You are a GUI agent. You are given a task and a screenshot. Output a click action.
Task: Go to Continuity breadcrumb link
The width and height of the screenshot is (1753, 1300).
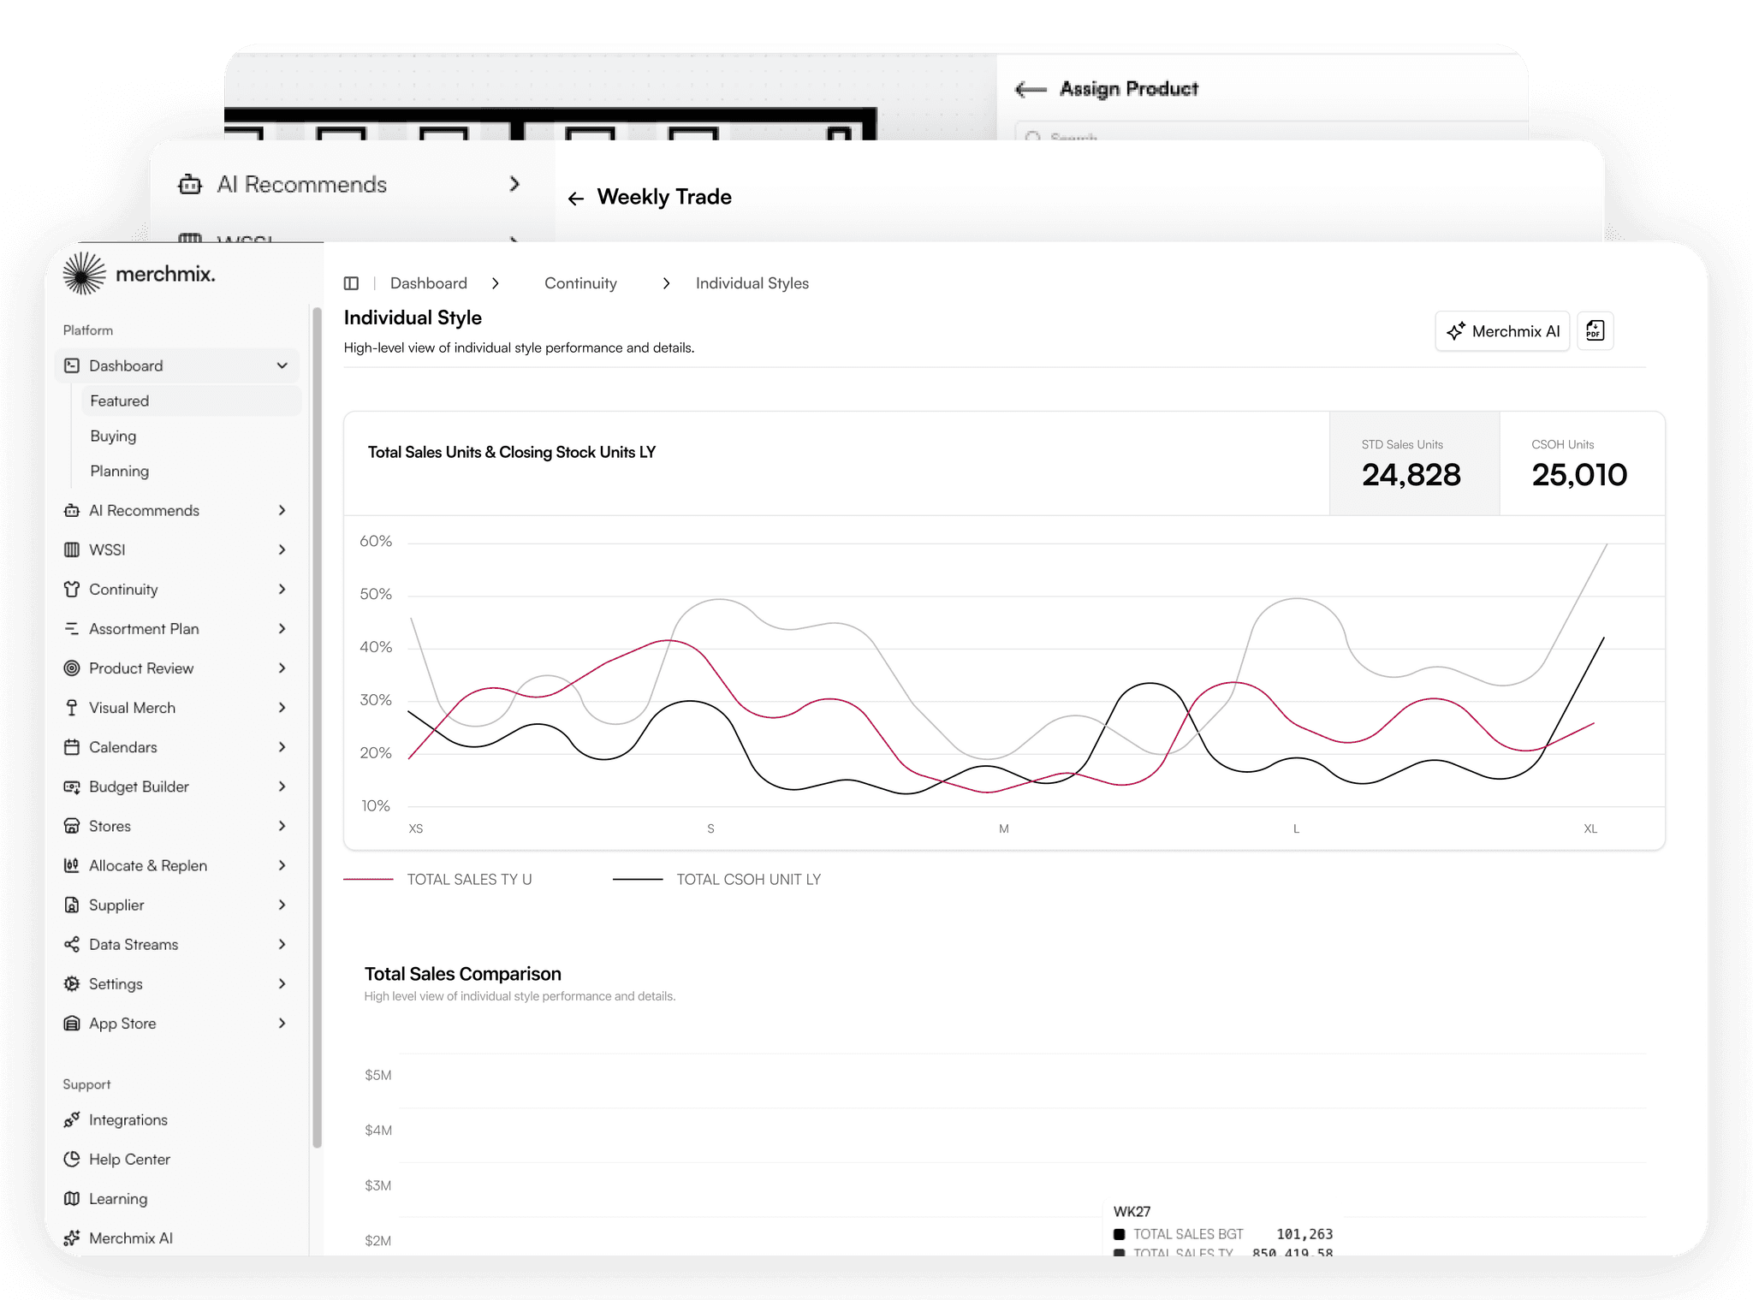(x=580, y=283)
